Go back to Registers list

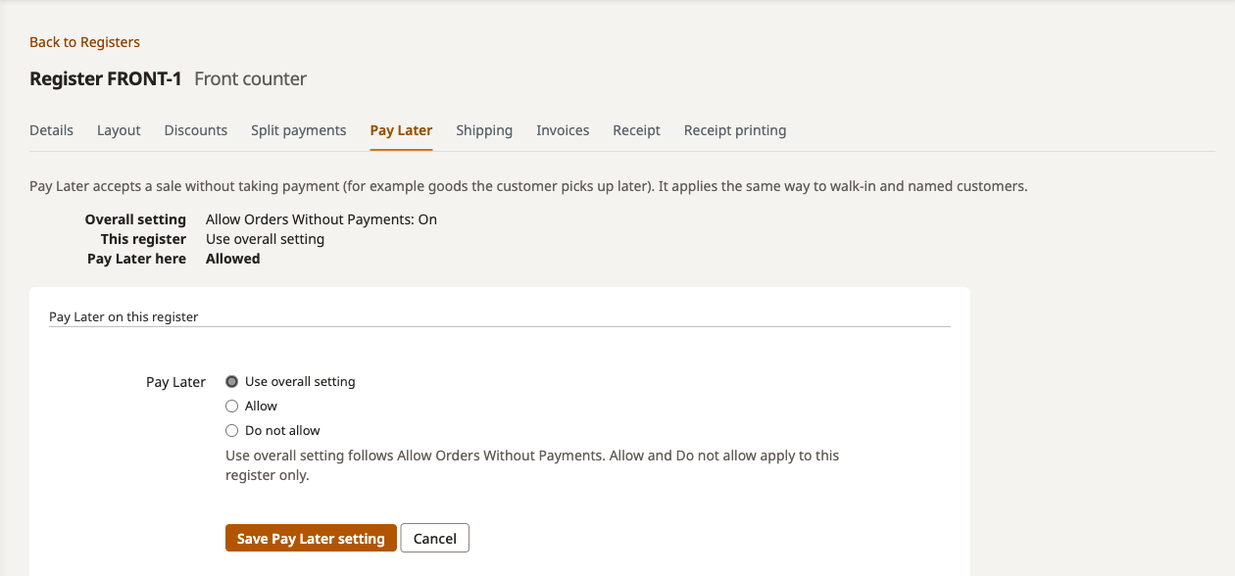point(84,42)
